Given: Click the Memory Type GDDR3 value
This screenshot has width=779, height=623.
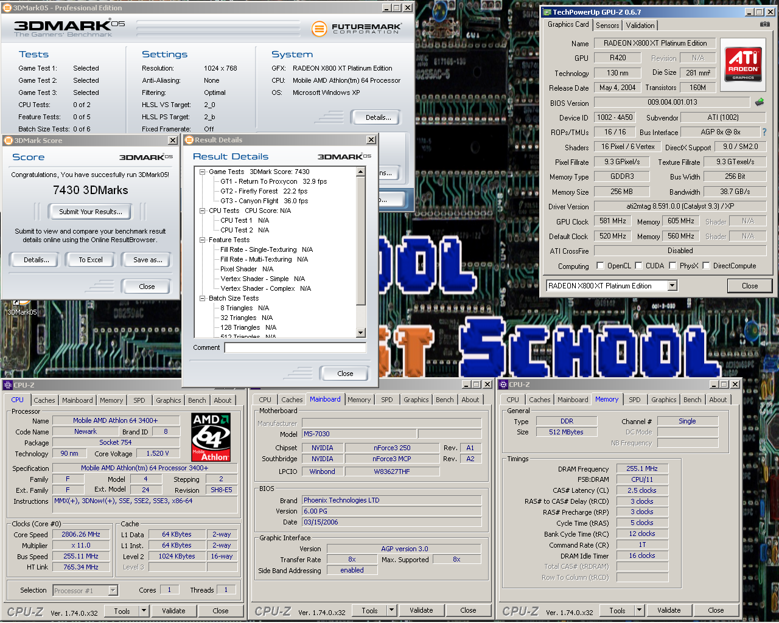Looking at the screenshot, I should tap(622, 176).
